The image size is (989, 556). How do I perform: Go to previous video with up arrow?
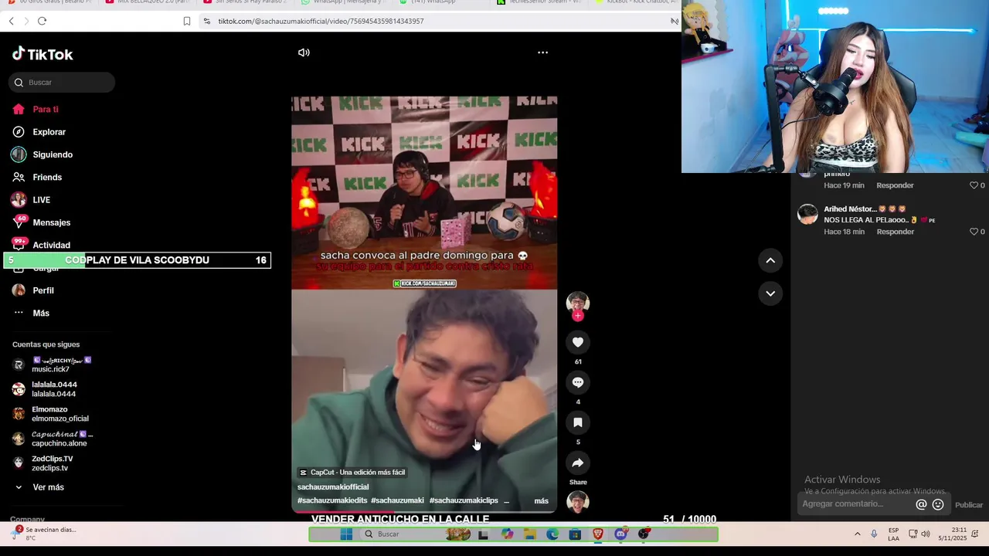pos(770,261)
